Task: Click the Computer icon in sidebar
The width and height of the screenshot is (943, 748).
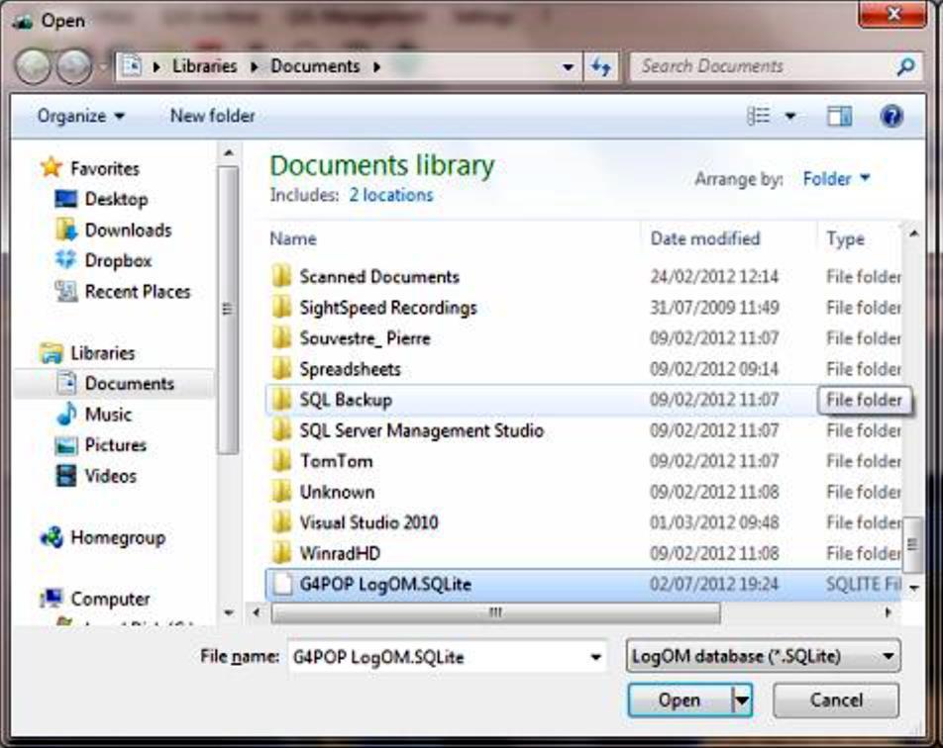Action: pos(52,598)
